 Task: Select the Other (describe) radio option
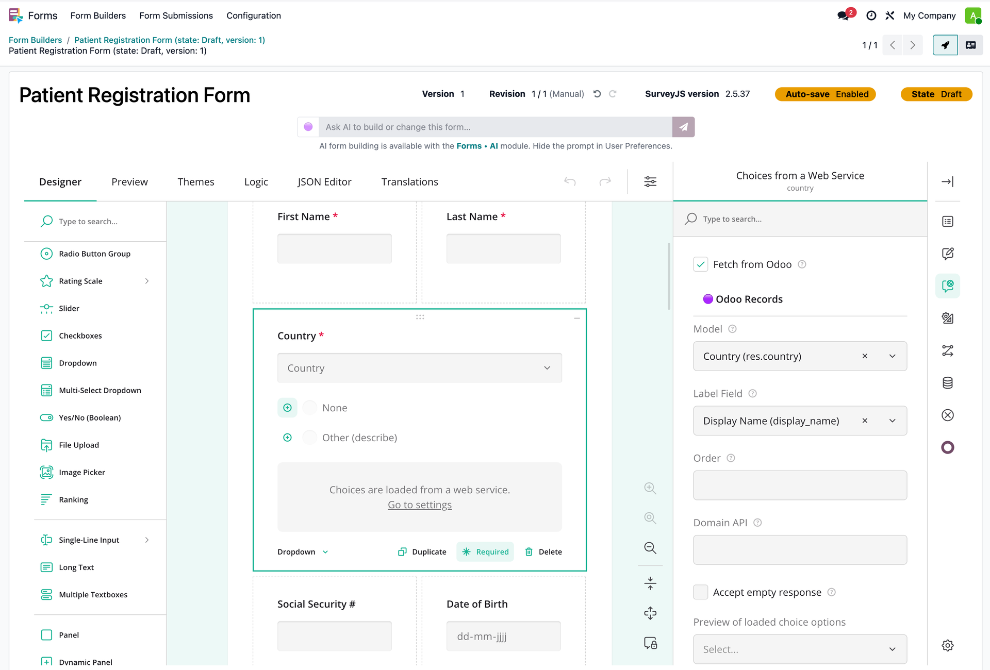pyautogui.click(x=310, y=438)
